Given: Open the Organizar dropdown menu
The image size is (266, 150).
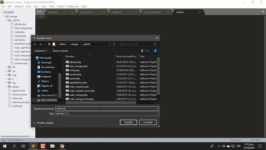Looking at the screenshot, I should click(41, 51).
